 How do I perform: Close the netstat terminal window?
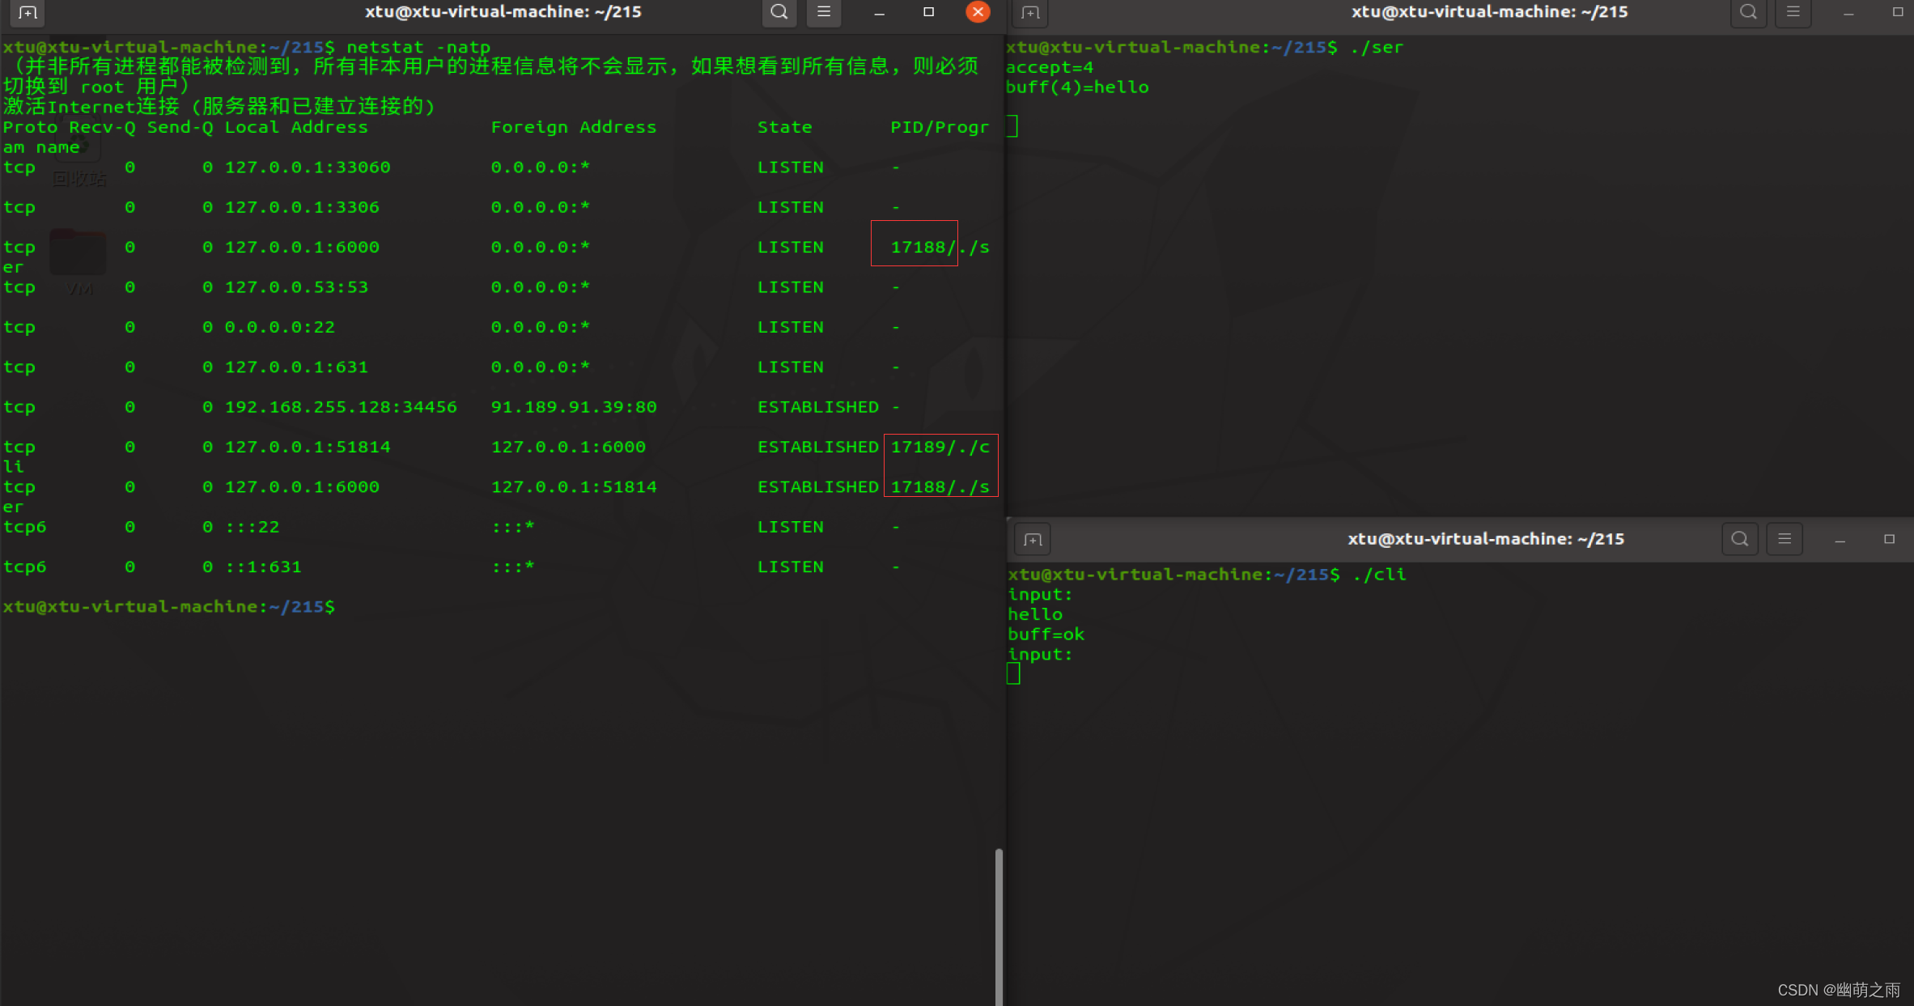978,12
